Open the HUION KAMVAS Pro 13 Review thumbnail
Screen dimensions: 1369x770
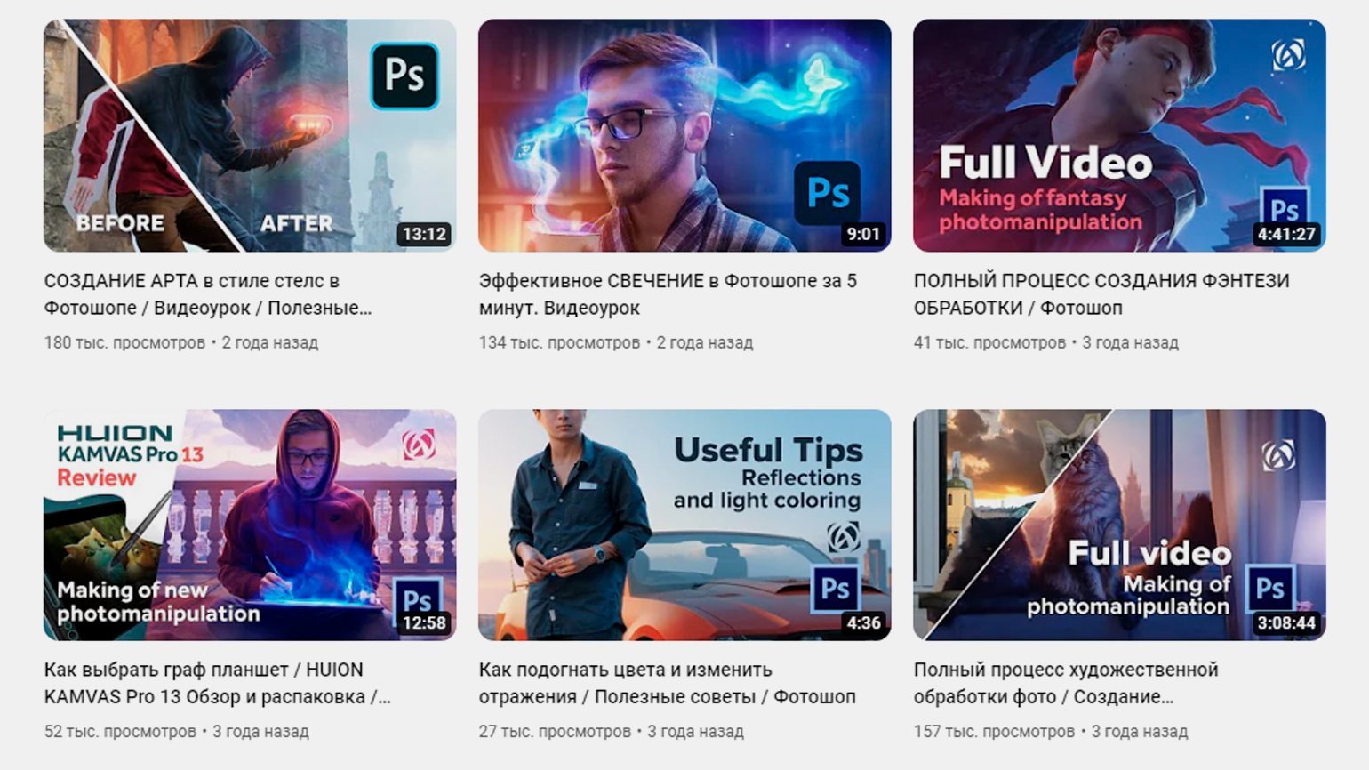pos(250,525)
